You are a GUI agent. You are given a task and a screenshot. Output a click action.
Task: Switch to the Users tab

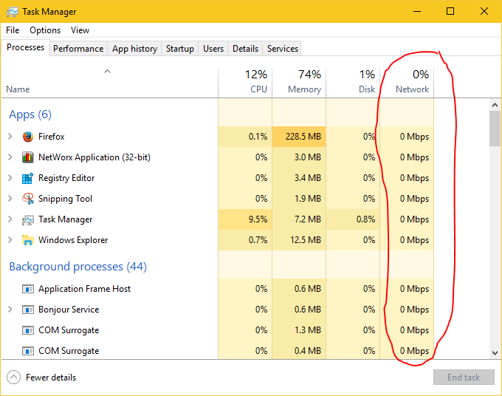tap(213, 49)
